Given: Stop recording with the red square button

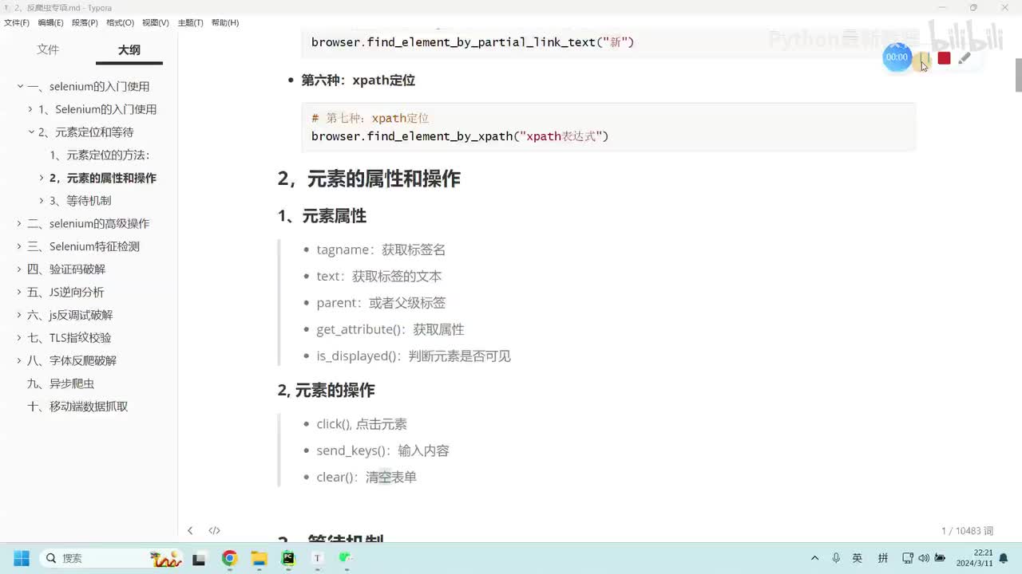Looking at the screenshot, I should click(944, 58).
